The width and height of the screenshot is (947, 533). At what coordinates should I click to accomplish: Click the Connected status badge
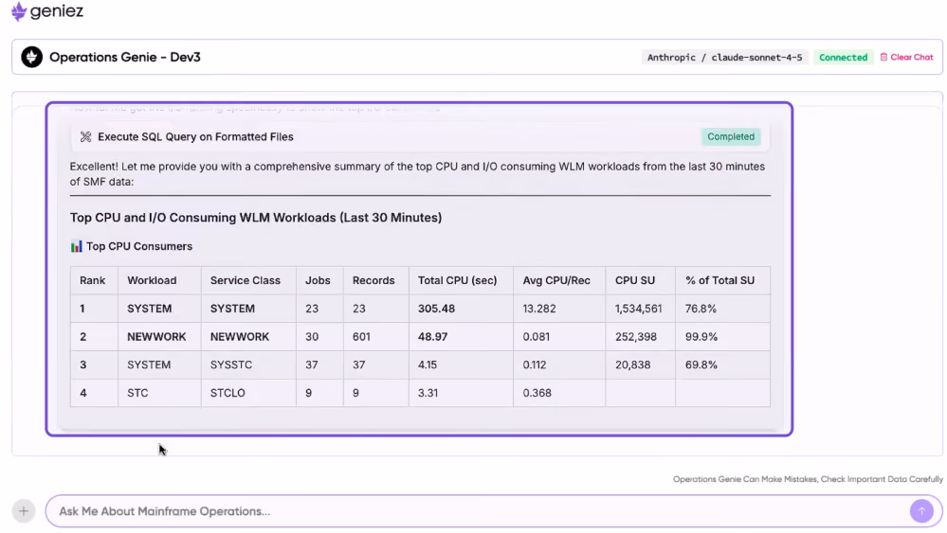[843, 58]
